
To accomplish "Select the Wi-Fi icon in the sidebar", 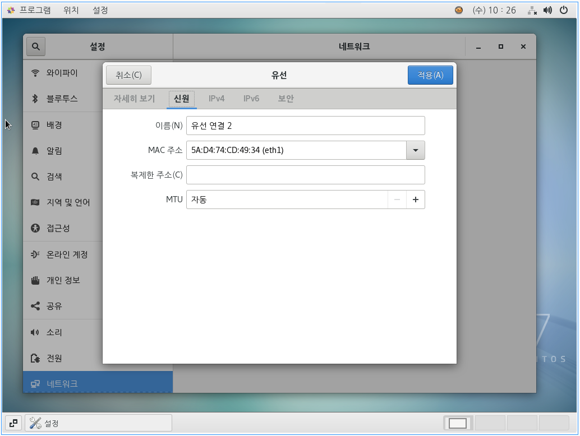I will click(35, 73).
